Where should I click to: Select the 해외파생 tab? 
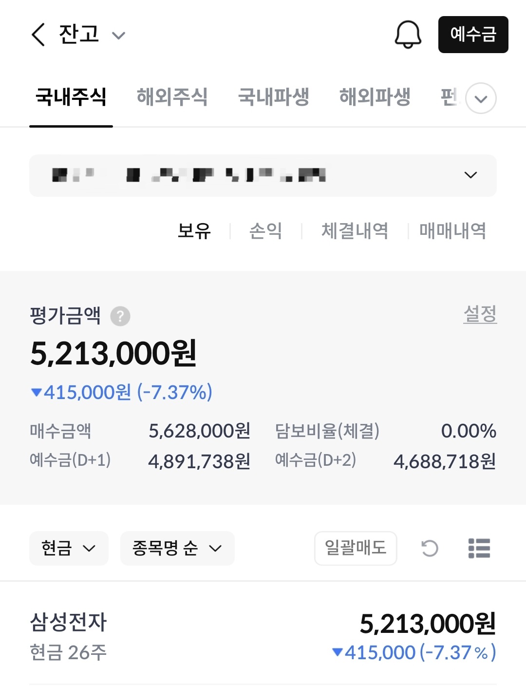coord(375,96)
